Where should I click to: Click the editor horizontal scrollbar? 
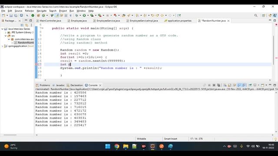(157, 80)
